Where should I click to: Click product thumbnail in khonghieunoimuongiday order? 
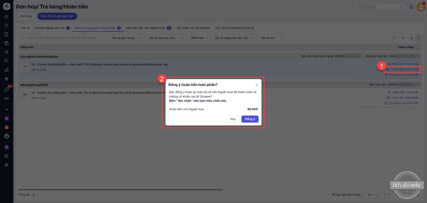25,67
